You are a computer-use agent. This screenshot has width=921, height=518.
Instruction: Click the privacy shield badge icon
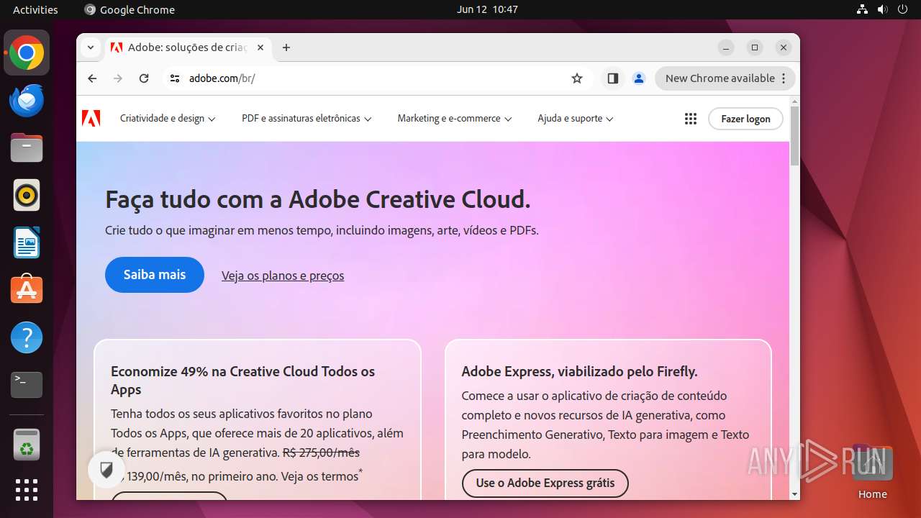pyautogui.click(x=106, y=471)
